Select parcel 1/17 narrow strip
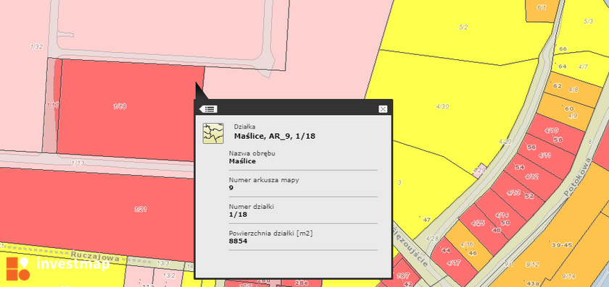The height and width of the screenshot is (287, 609). [x=51, y=106]
